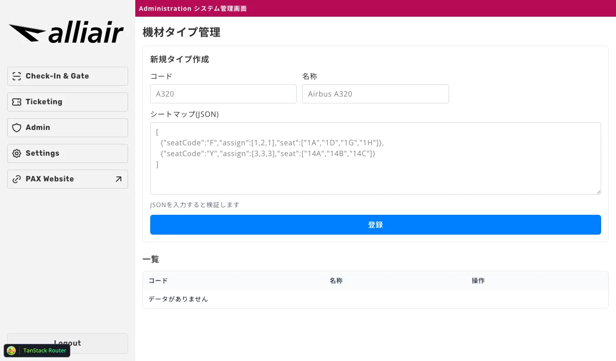Viewport: 616px width, 361px height.
Task: Click the PAX Website external link arrow icon
Action: [x=118, y=179]
